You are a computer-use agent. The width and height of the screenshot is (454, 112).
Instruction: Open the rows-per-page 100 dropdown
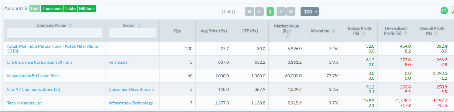point(310,11)
